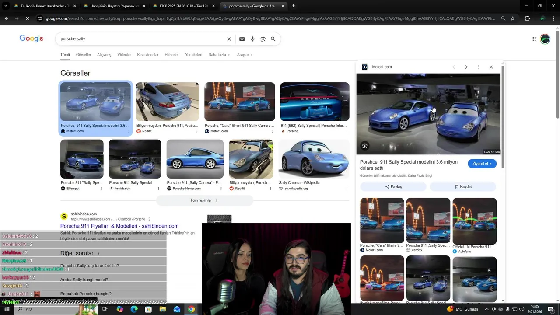Click the address bar URL field
Screen dimensions: 560x315
click(x=270, y=18)
